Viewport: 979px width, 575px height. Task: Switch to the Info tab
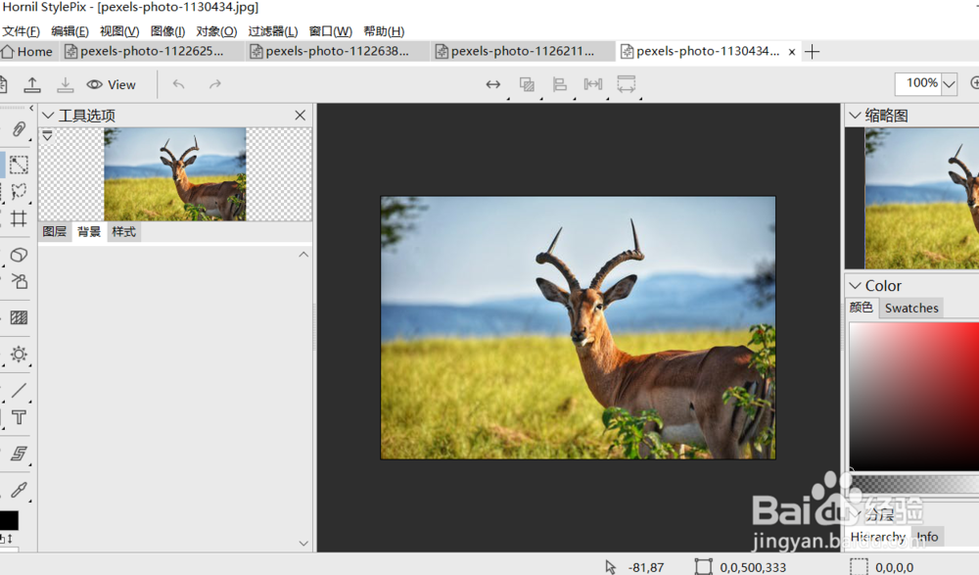[927, 536]
